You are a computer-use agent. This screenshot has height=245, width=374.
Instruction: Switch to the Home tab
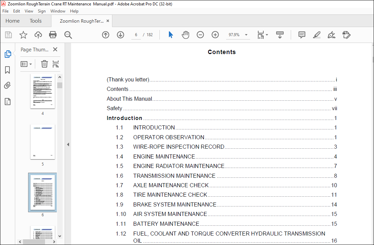coord(13,21)
